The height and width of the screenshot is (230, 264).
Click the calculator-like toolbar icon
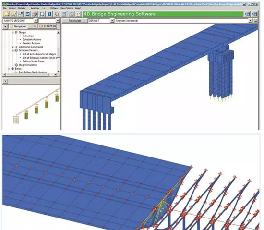point(64,14)
